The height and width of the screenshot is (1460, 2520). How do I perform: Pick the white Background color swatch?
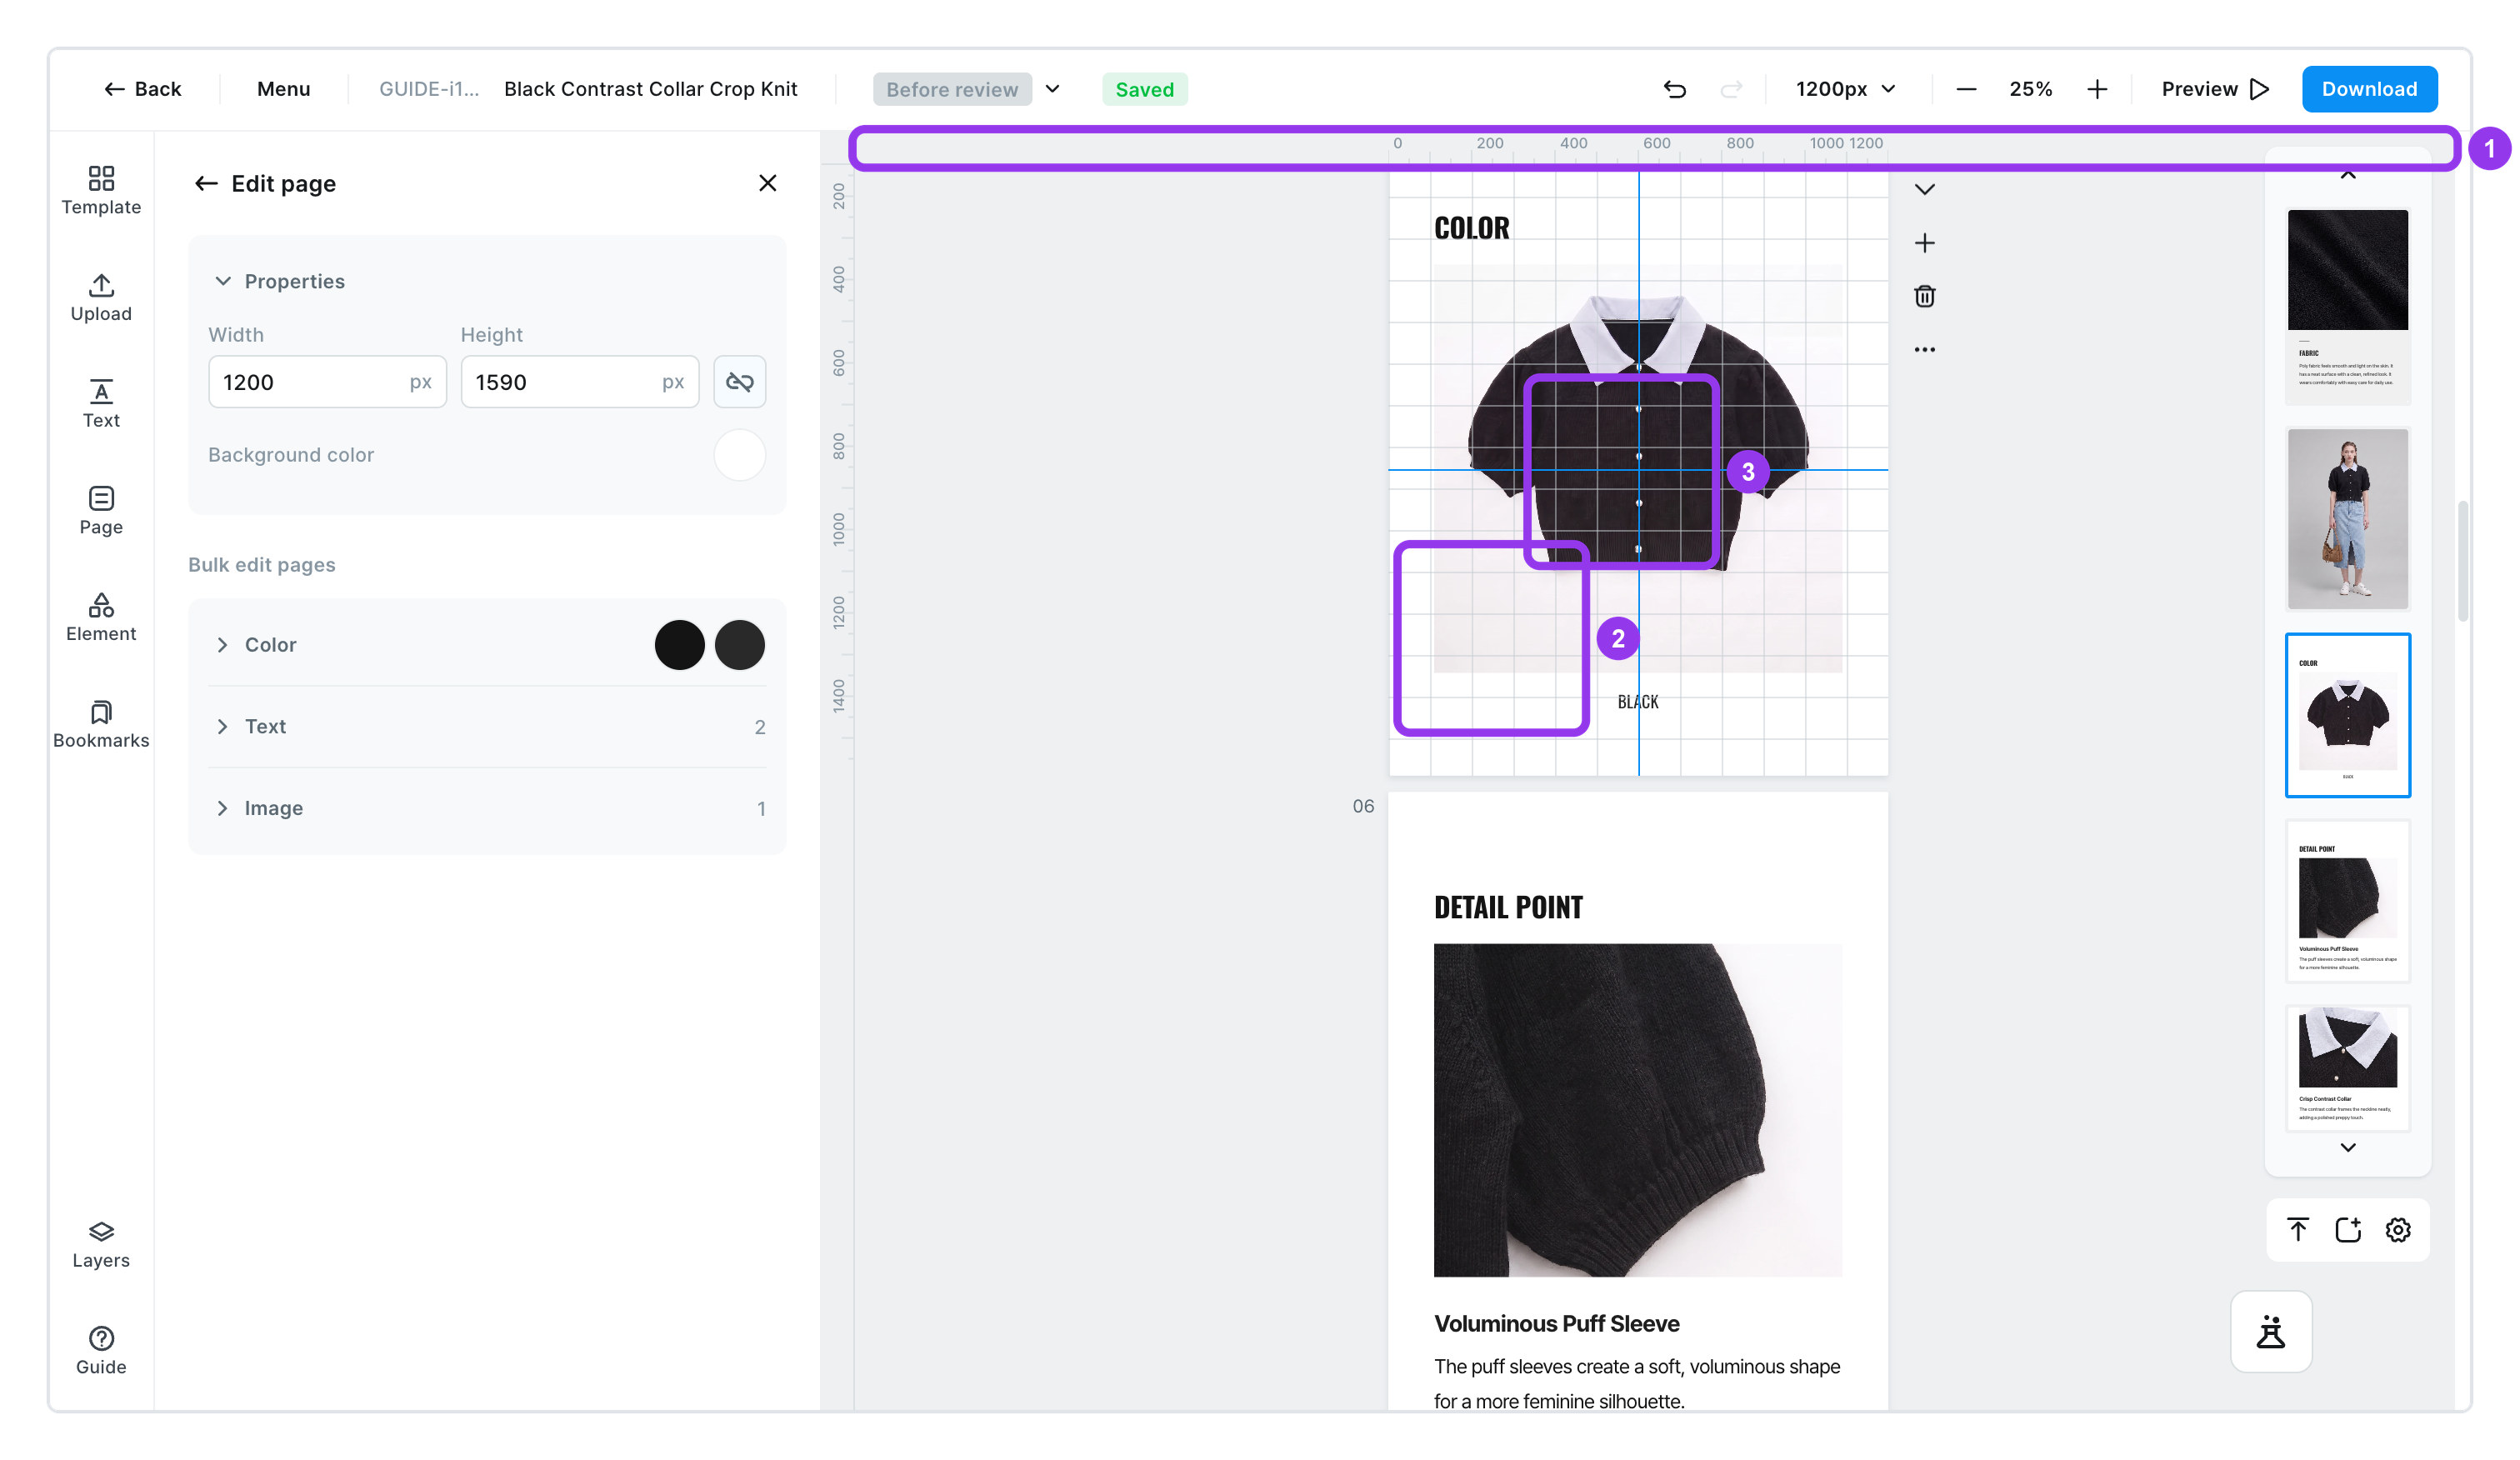point(739,455)
